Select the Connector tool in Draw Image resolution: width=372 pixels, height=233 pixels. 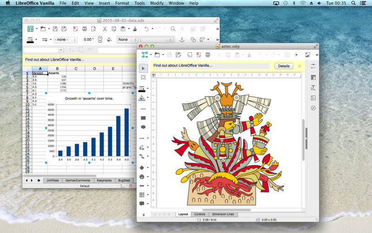(142, 157)
